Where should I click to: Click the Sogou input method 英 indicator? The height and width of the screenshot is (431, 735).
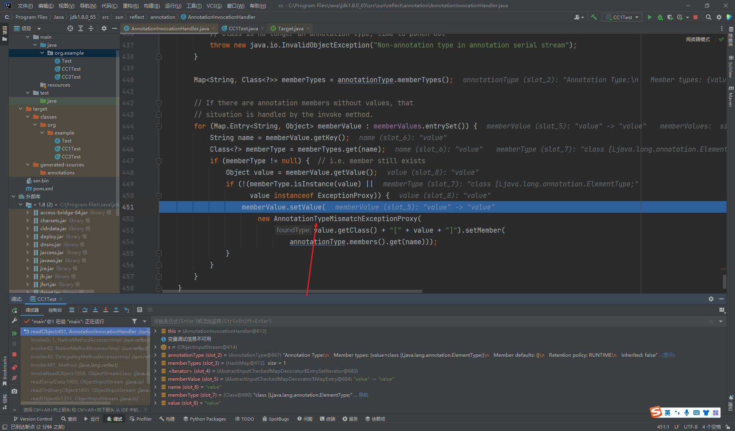click(x=668, y=413)
